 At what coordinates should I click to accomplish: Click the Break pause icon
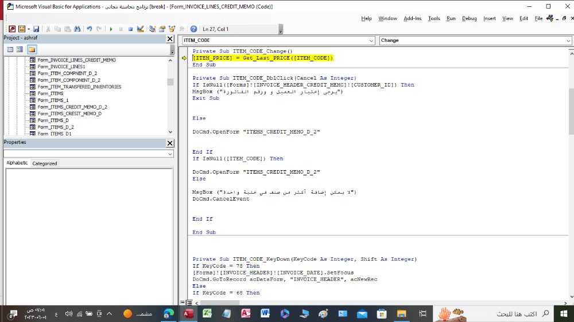click(121, 29)
